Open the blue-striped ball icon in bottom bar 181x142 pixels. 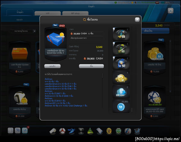128,131
